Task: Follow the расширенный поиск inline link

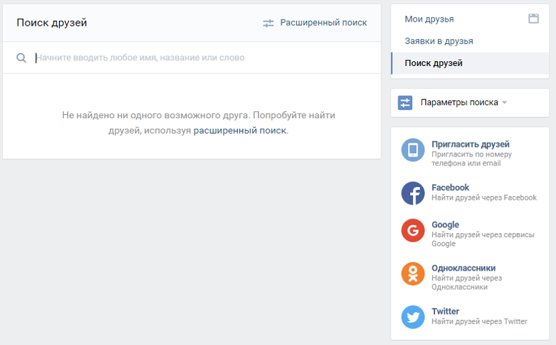Action: (x=240, y=131)
